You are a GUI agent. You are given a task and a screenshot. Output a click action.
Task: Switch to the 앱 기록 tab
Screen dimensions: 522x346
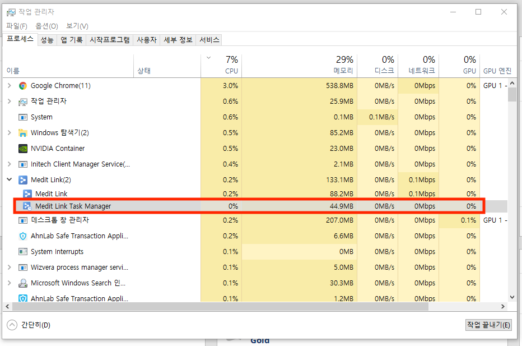coord(72,40)
